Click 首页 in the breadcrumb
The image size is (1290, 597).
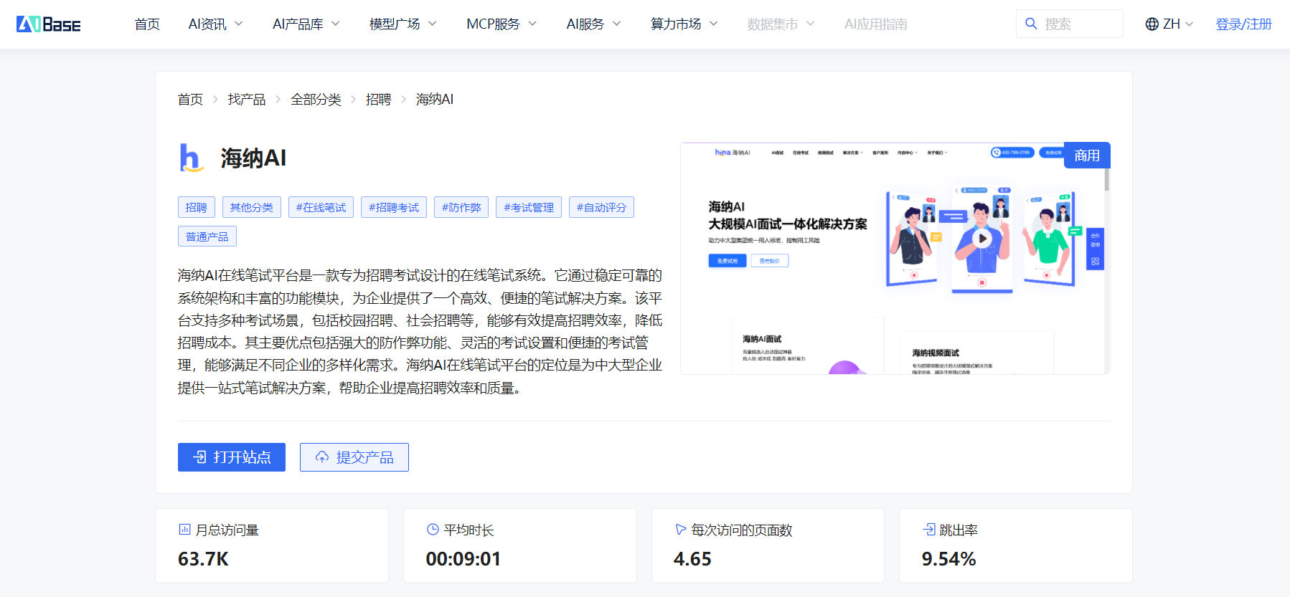tap(190, 100)
